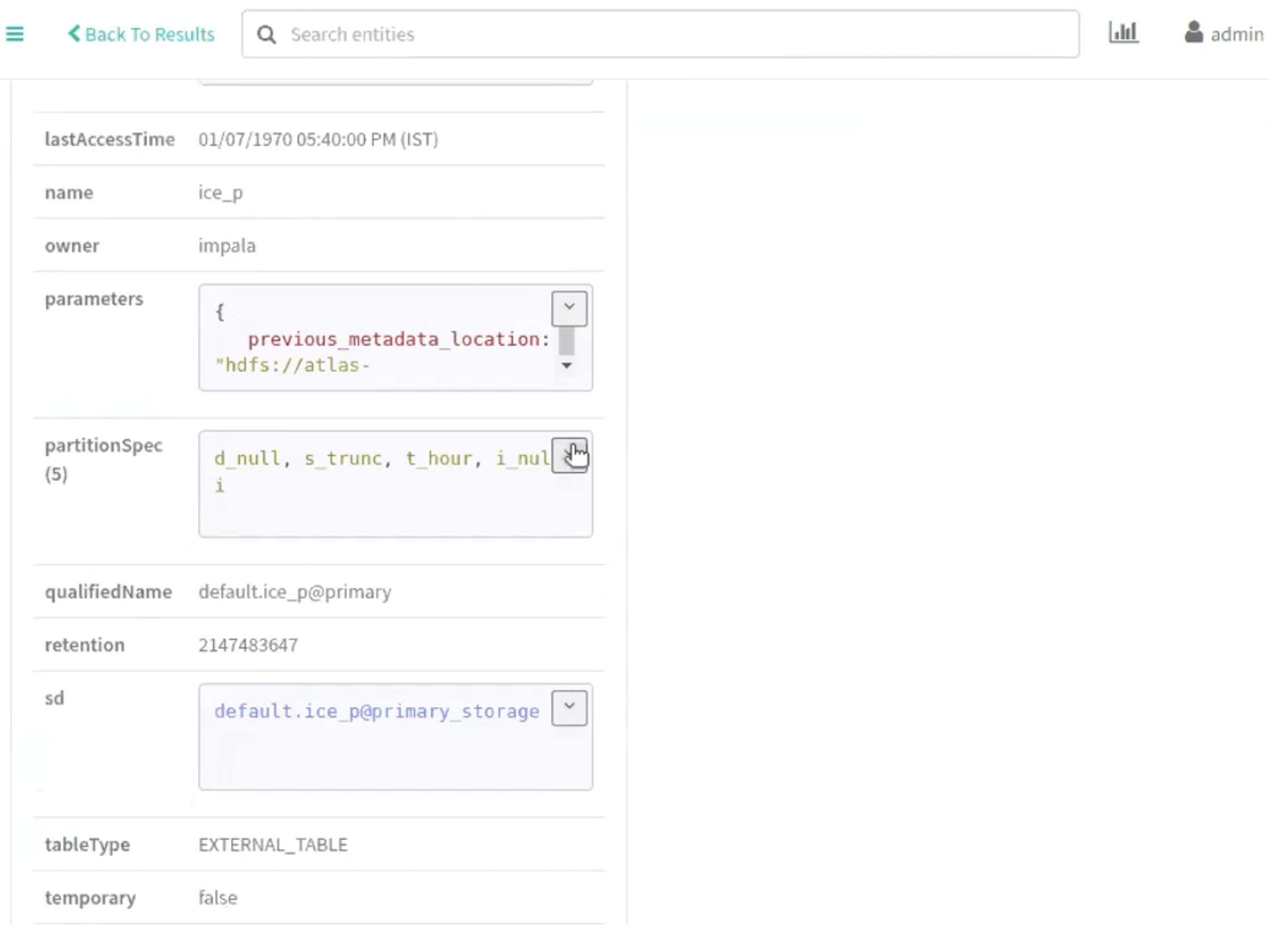Focus the Search entities field
Image resolution: width=1269 pixels, height=925 pixels.
coord(658,34)
